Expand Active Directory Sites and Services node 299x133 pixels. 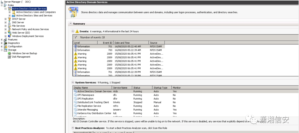point(10,15)
